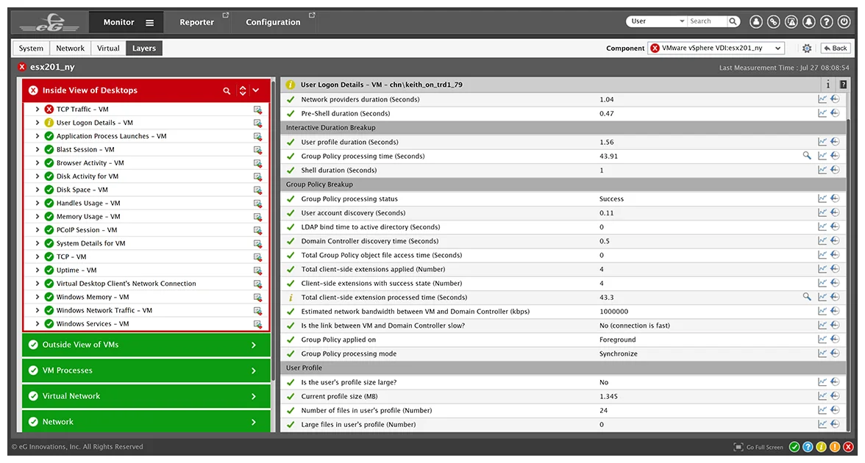Switch to the Virtual tab

(108, 49)
